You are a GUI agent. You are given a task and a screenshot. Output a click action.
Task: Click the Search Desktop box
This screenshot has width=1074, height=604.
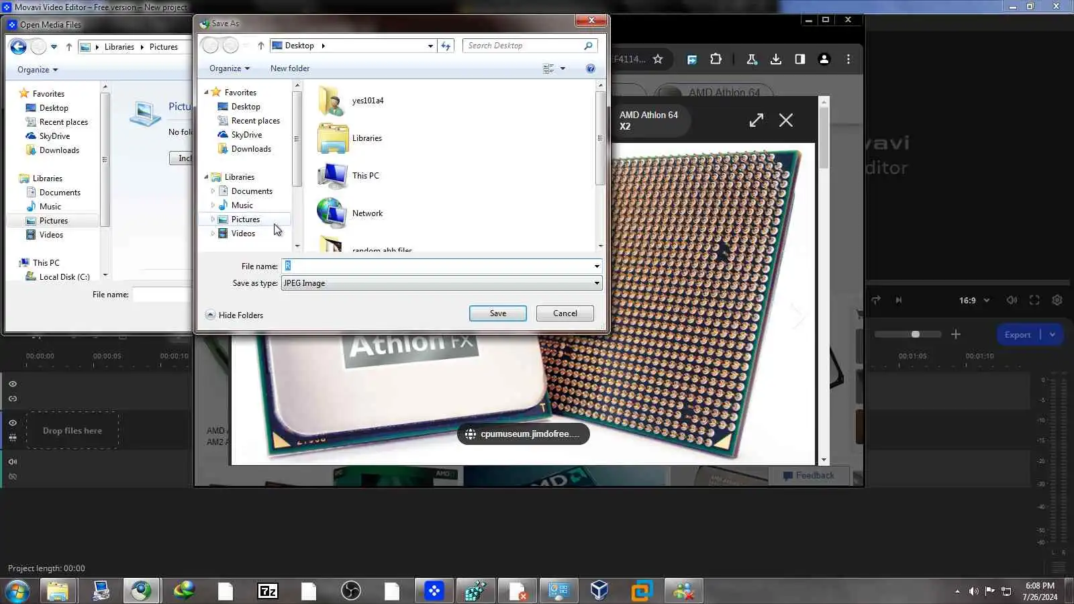coord(530,46)
